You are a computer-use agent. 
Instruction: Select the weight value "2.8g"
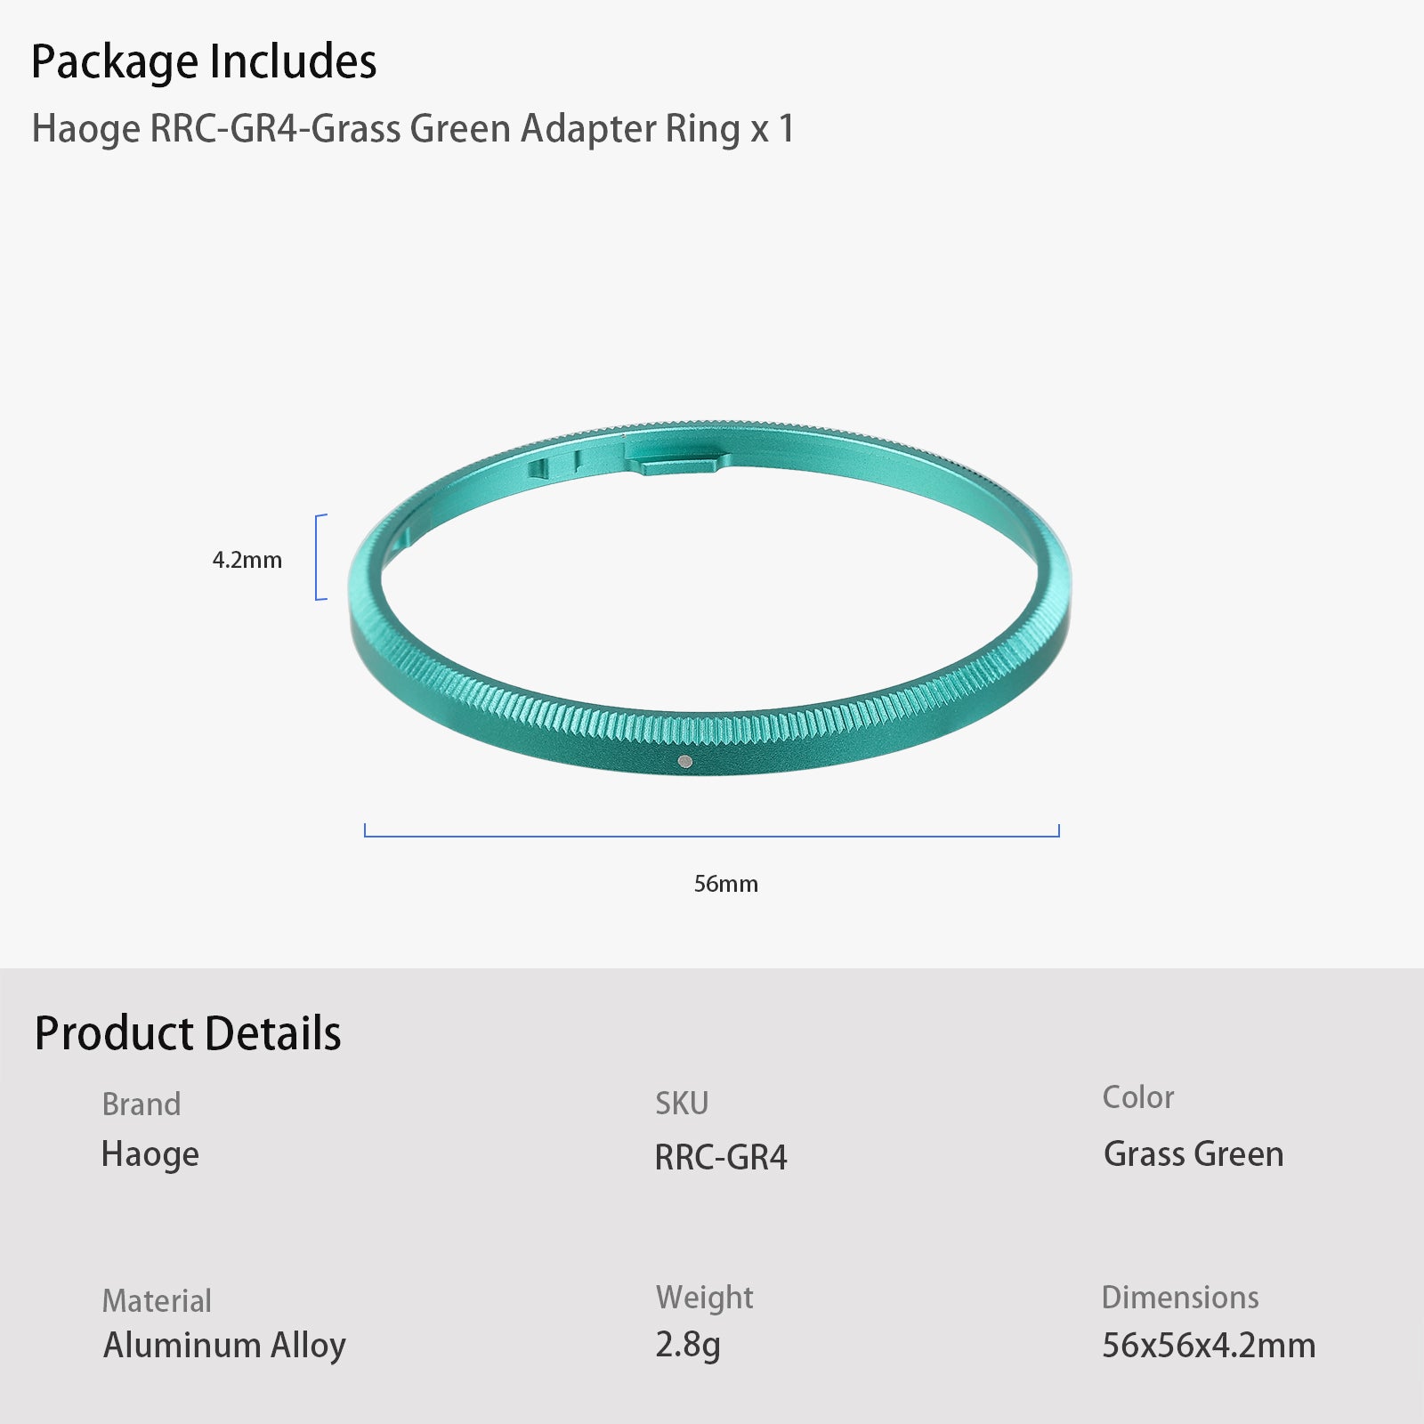click(x=687, y=1345)
